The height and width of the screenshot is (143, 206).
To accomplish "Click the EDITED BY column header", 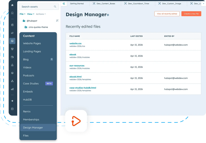I will [x=169, y=36].
